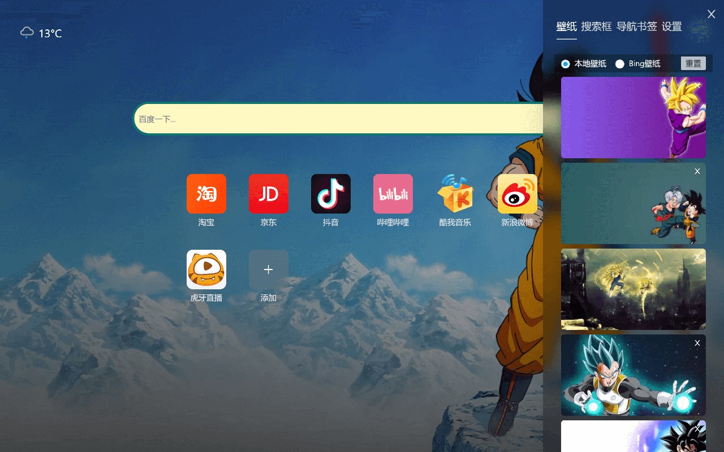Remove the dark city battle wallpaper
The image size is (724, 452).
point(697,257)
